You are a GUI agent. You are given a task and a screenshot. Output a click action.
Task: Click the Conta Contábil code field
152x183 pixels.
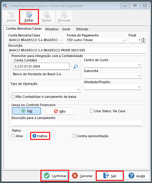click(41, 66)
